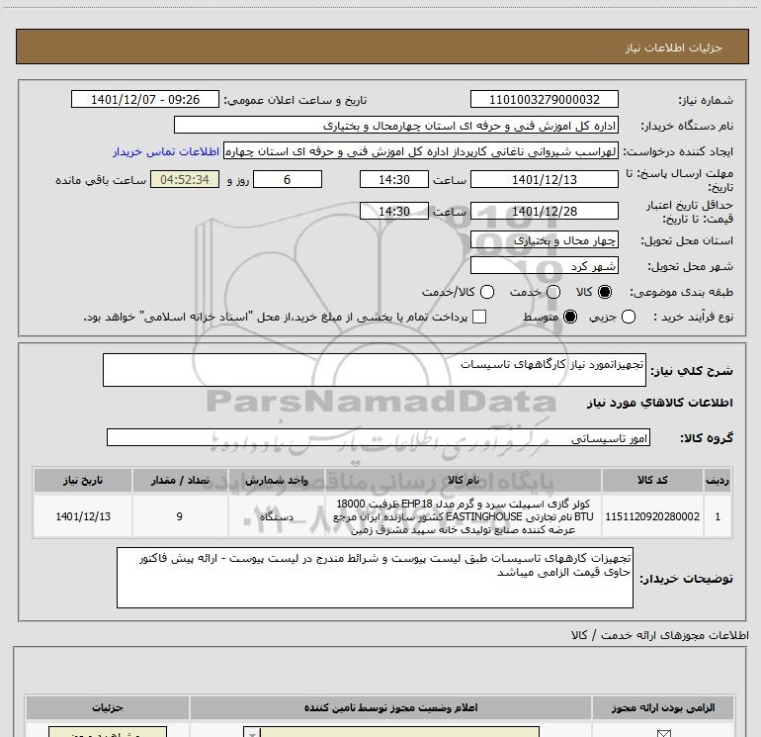Image resolution: width=761 pixels, height=737 pixels.
Task: Open the اعلام وضعیت مجوز dropdown
Action: [x=391, y=732]
